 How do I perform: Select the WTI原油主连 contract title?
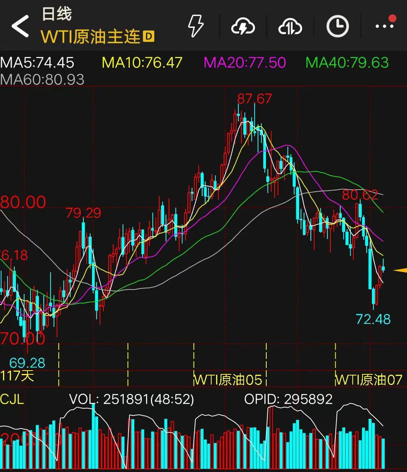[91, 37]
